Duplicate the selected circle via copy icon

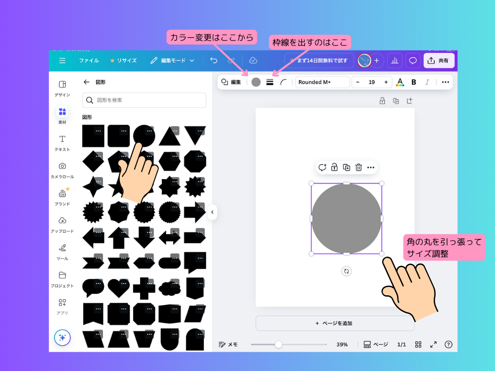346,167
